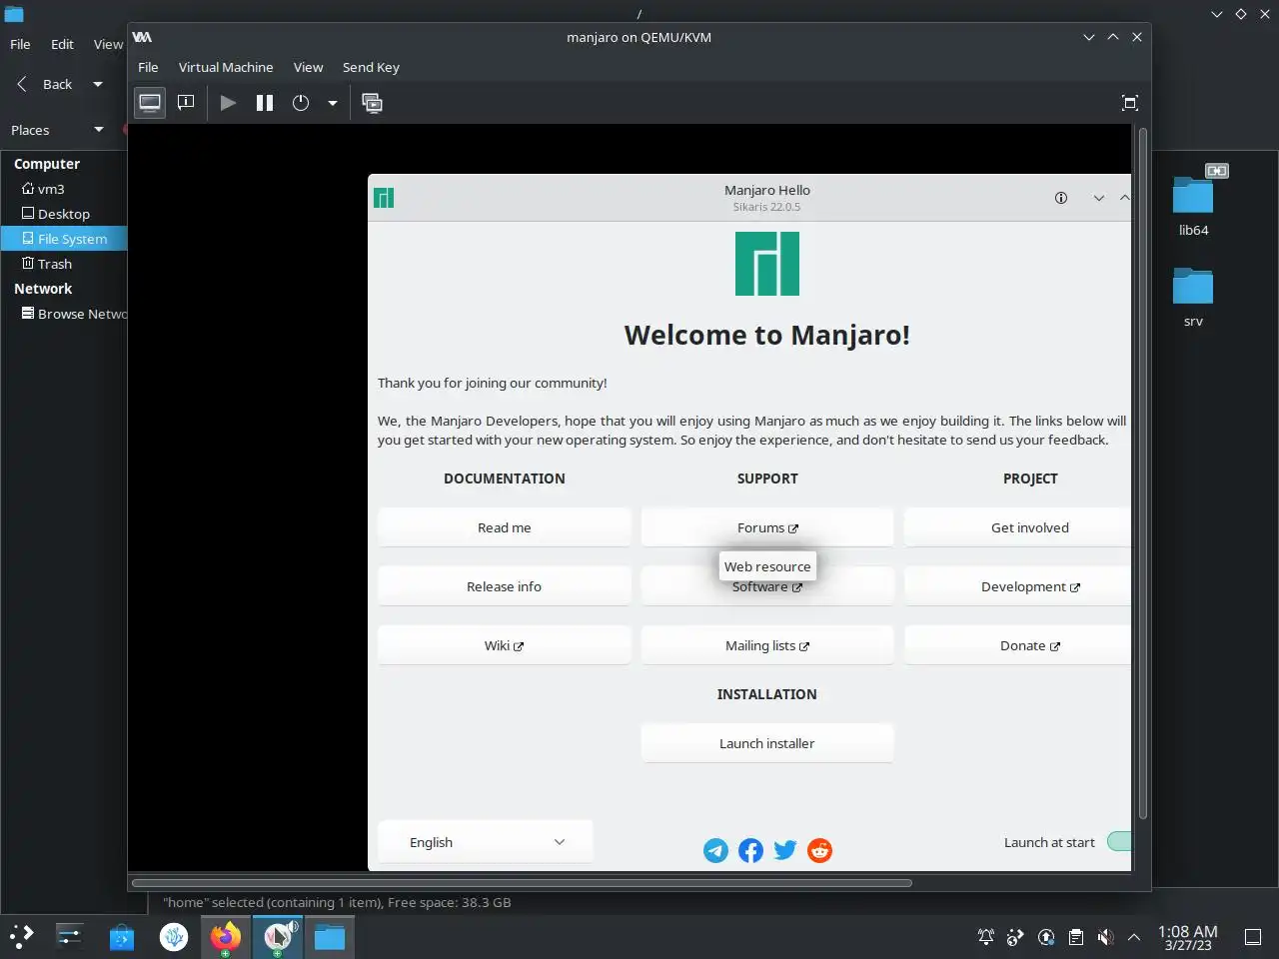Click the Donate link button
This screenshot has width=1279, height=959.
click(1018, 645)
